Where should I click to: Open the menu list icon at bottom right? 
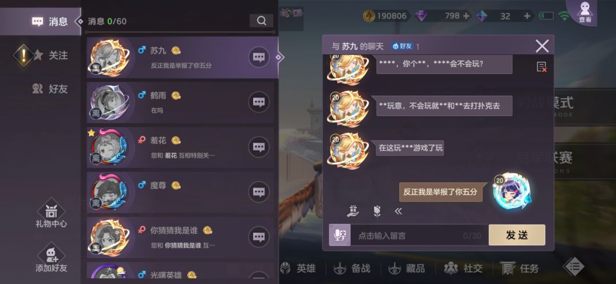(574, 267)
